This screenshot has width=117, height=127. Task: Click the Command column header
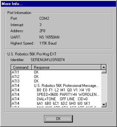click(21, 67)
